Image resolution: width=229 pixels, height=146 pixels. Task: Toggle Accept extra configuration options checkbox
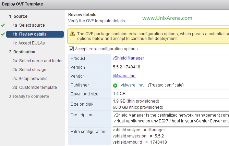tap(71, 49)
